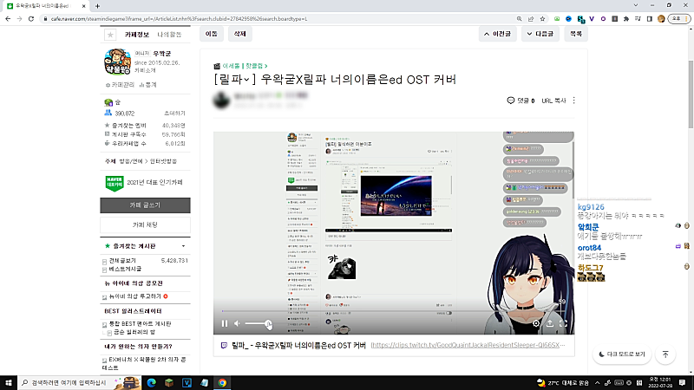This screenshot has width=694, height=390.
Task: Click the blurred author avatar
Action: [221, 100]
